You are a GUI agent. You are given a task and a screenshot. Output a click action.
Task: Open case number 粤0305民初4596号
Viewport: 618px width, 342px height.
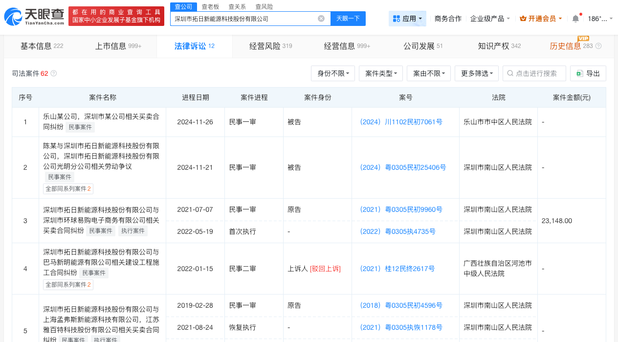[x=401, y=305]
